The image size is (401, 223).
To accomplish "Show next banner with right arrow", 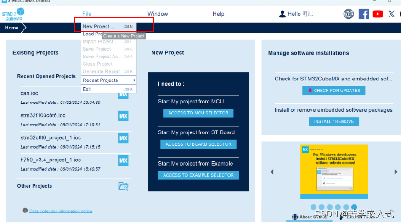I will (x=396, y=172).
